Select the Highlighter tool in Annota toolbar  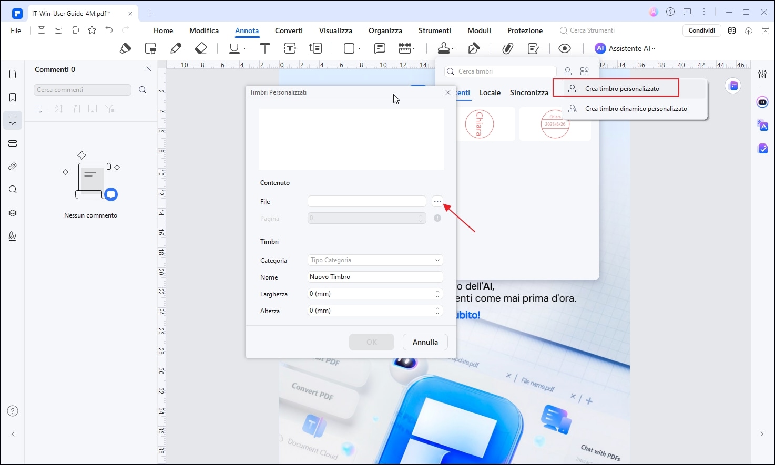tap(125, 48)
